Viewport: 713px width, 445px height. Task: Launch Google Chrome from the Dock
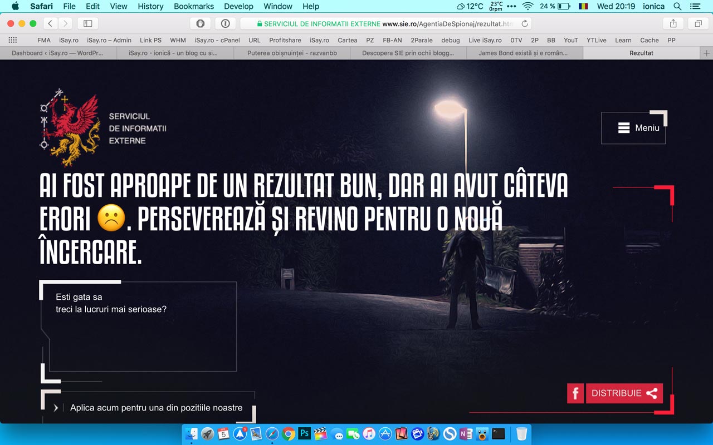288,434
